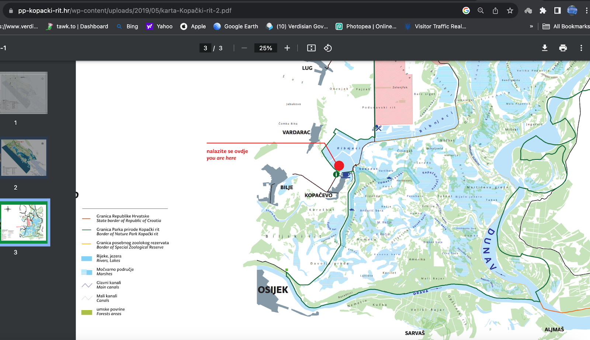Open the verdi bookmark at the bar's start

point(19,27)
